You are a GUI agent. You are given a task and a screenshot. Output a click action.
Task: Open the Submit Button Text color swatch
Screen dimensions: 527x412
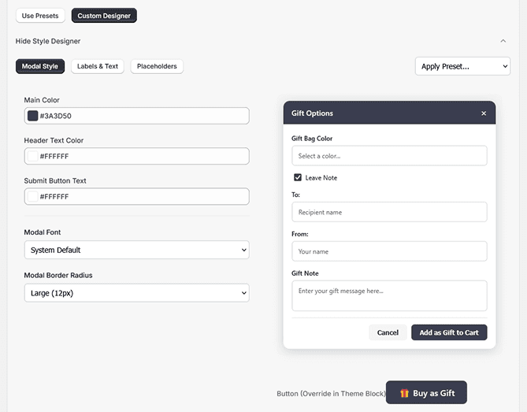(x=32, y=197)
